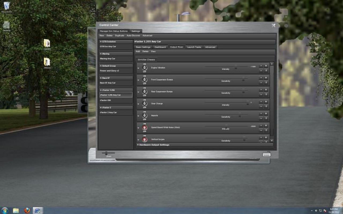Click Auto Discover

(133, 36)
